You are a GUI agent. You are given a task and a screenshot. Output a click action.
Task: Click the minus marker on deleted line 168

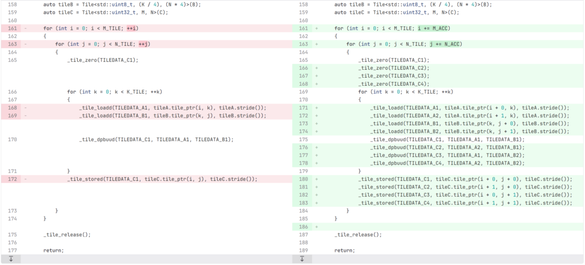26,107
